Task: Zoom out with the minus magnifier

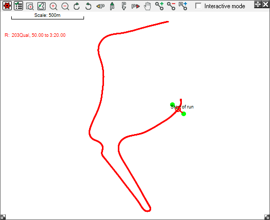Action: (x=65, y=6)
